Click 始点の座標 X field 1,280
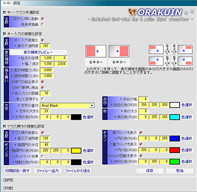 click(46, 58)
